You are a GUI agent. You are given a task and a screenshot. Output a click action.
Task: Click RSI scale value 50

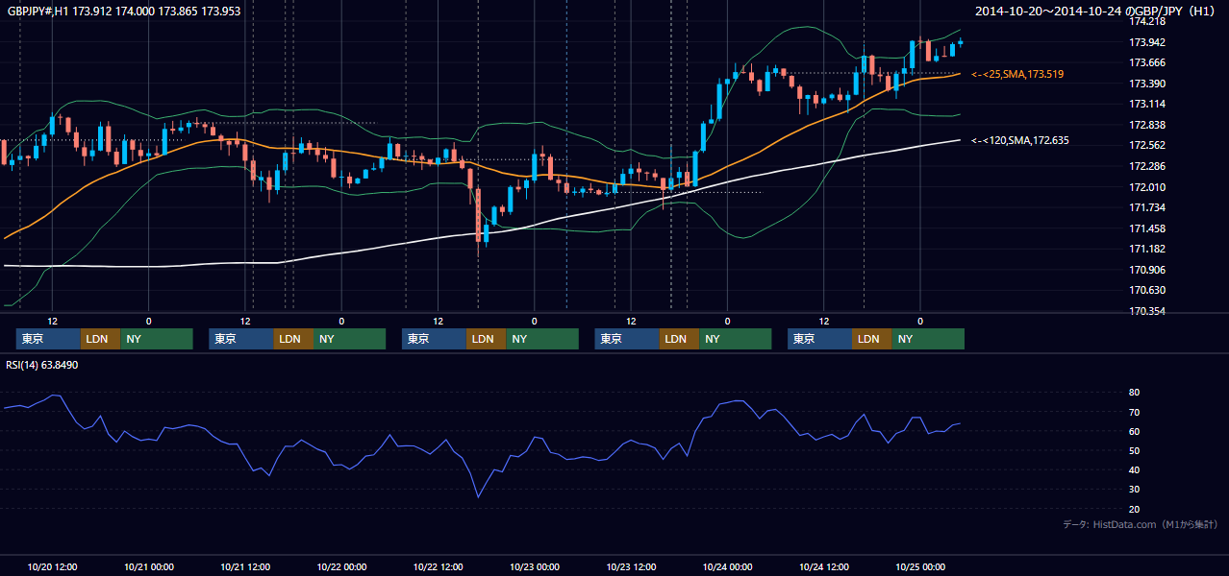pos(1134,450)
